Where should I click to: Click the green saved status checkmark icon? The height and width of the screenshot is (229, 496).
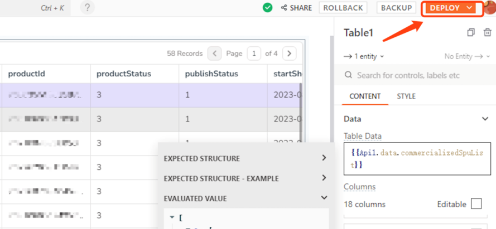tap(268, 8)
